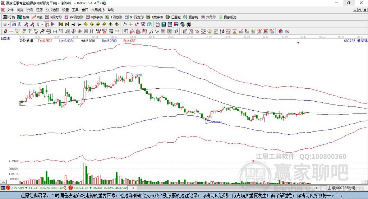Click the Dn=5.2800 value

pyautogui.click(x=109, y=41)
